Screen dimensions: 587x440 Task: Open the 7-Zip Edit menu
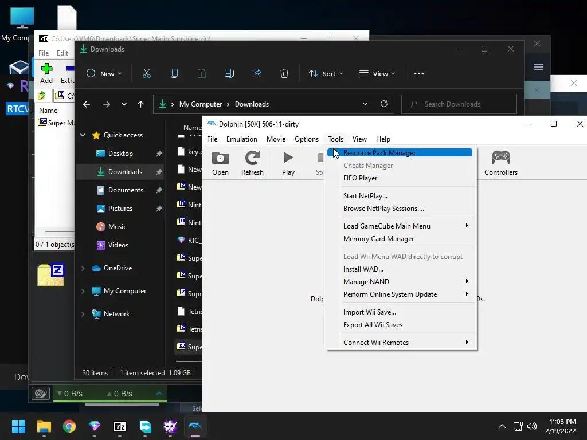tap(62, 53)
